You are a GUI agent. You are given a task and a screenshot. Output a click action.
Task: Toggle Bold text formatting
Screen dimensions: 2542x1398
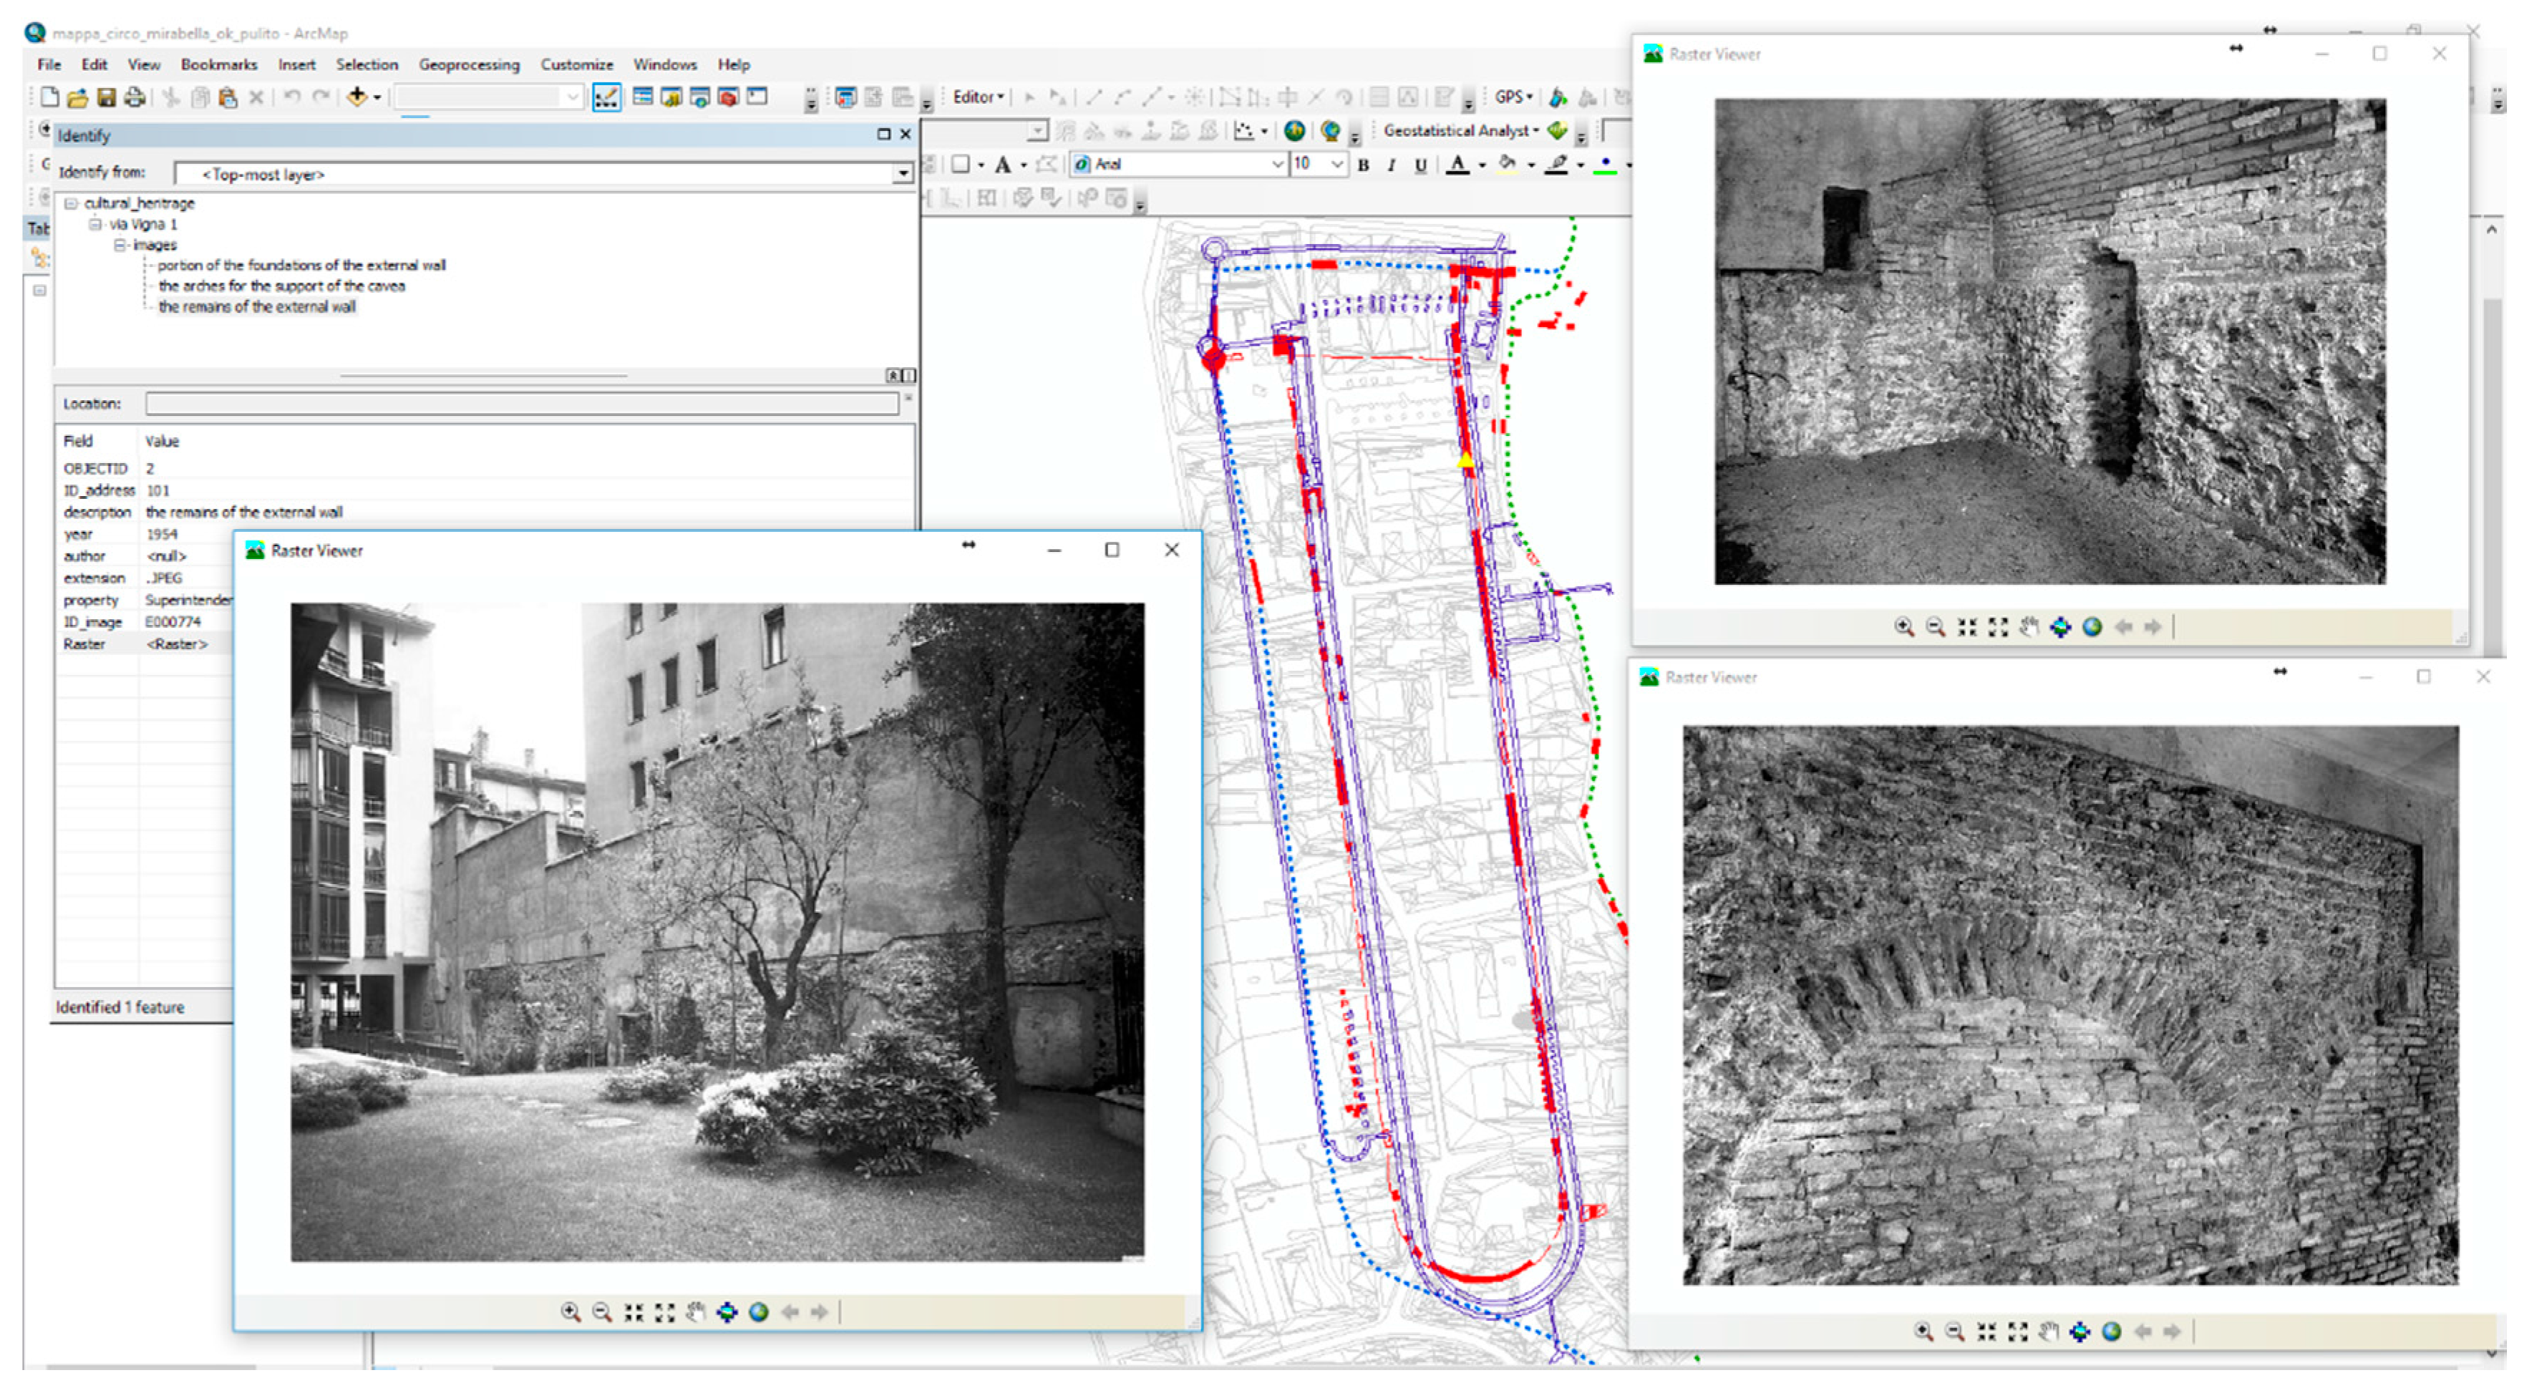click(x=1363, y=165)
